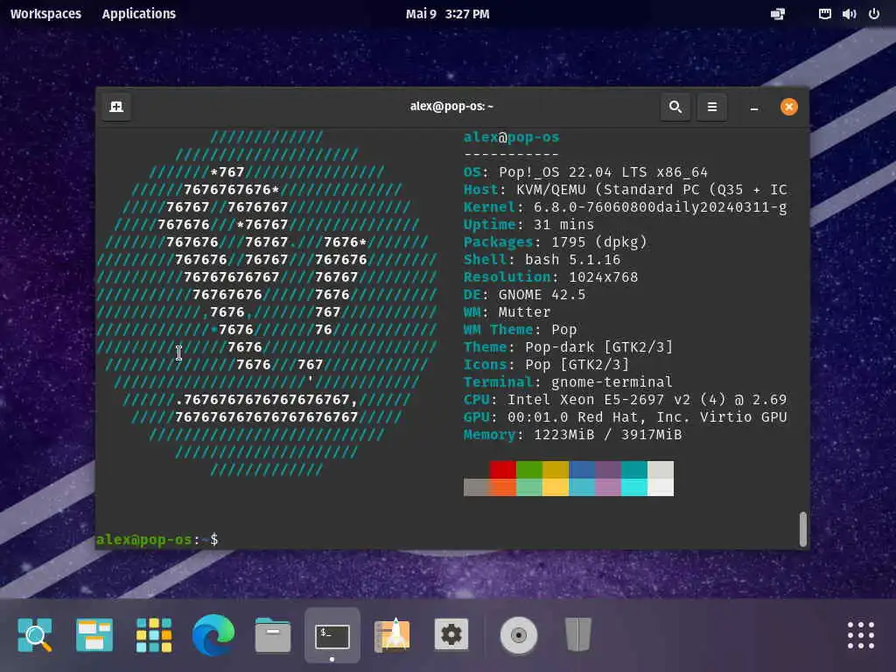Click the Resolution value '1024x768'

point(604,277)
